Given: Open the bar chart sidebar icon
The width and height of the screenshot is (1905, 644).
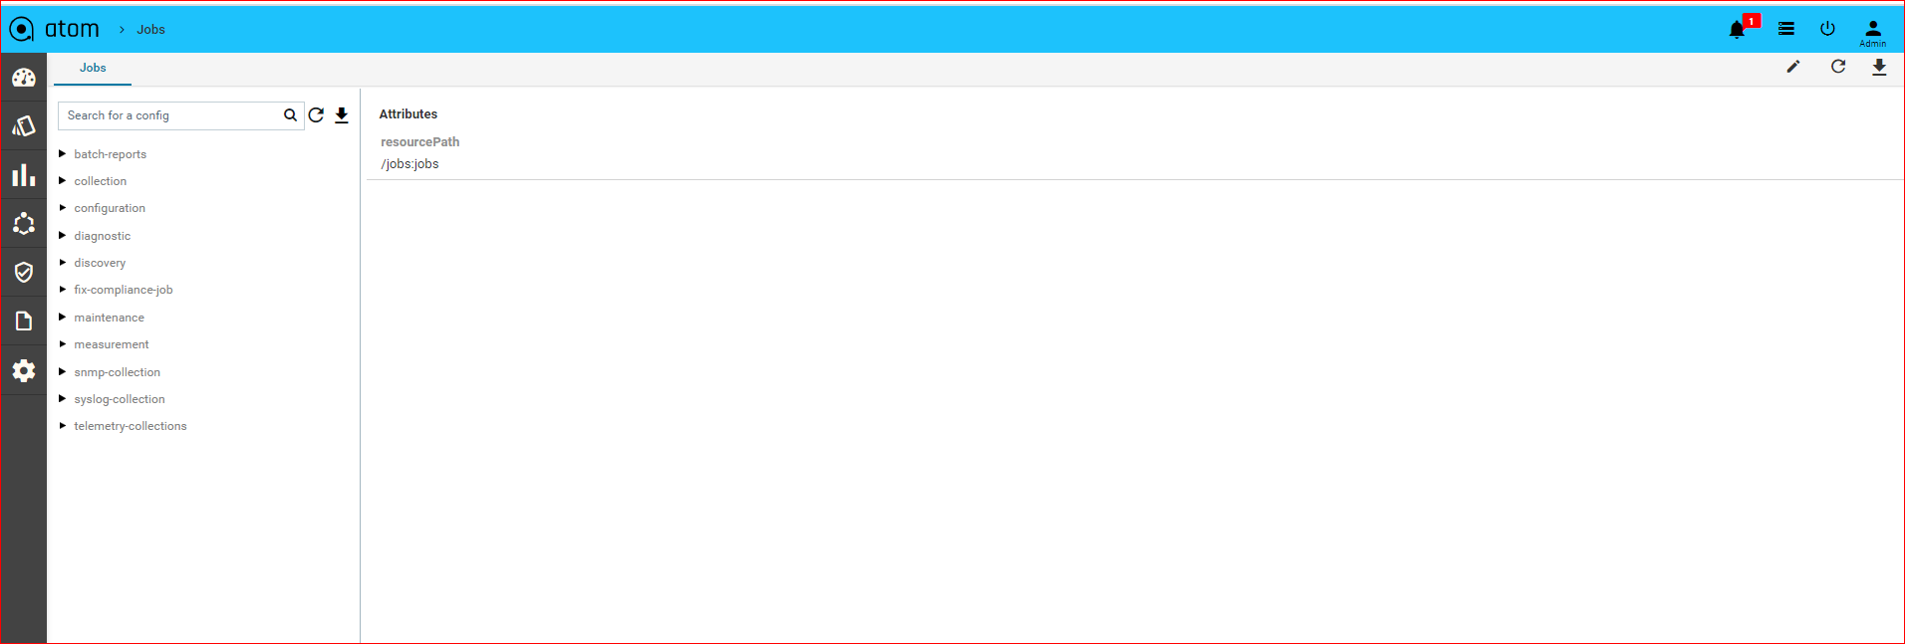Looking at the screenshot, I should [x=24, y=175].
